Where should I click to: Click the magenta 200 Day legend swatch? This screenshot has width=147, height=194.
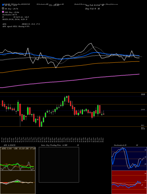pyautogui.click(x=3, y=12)
